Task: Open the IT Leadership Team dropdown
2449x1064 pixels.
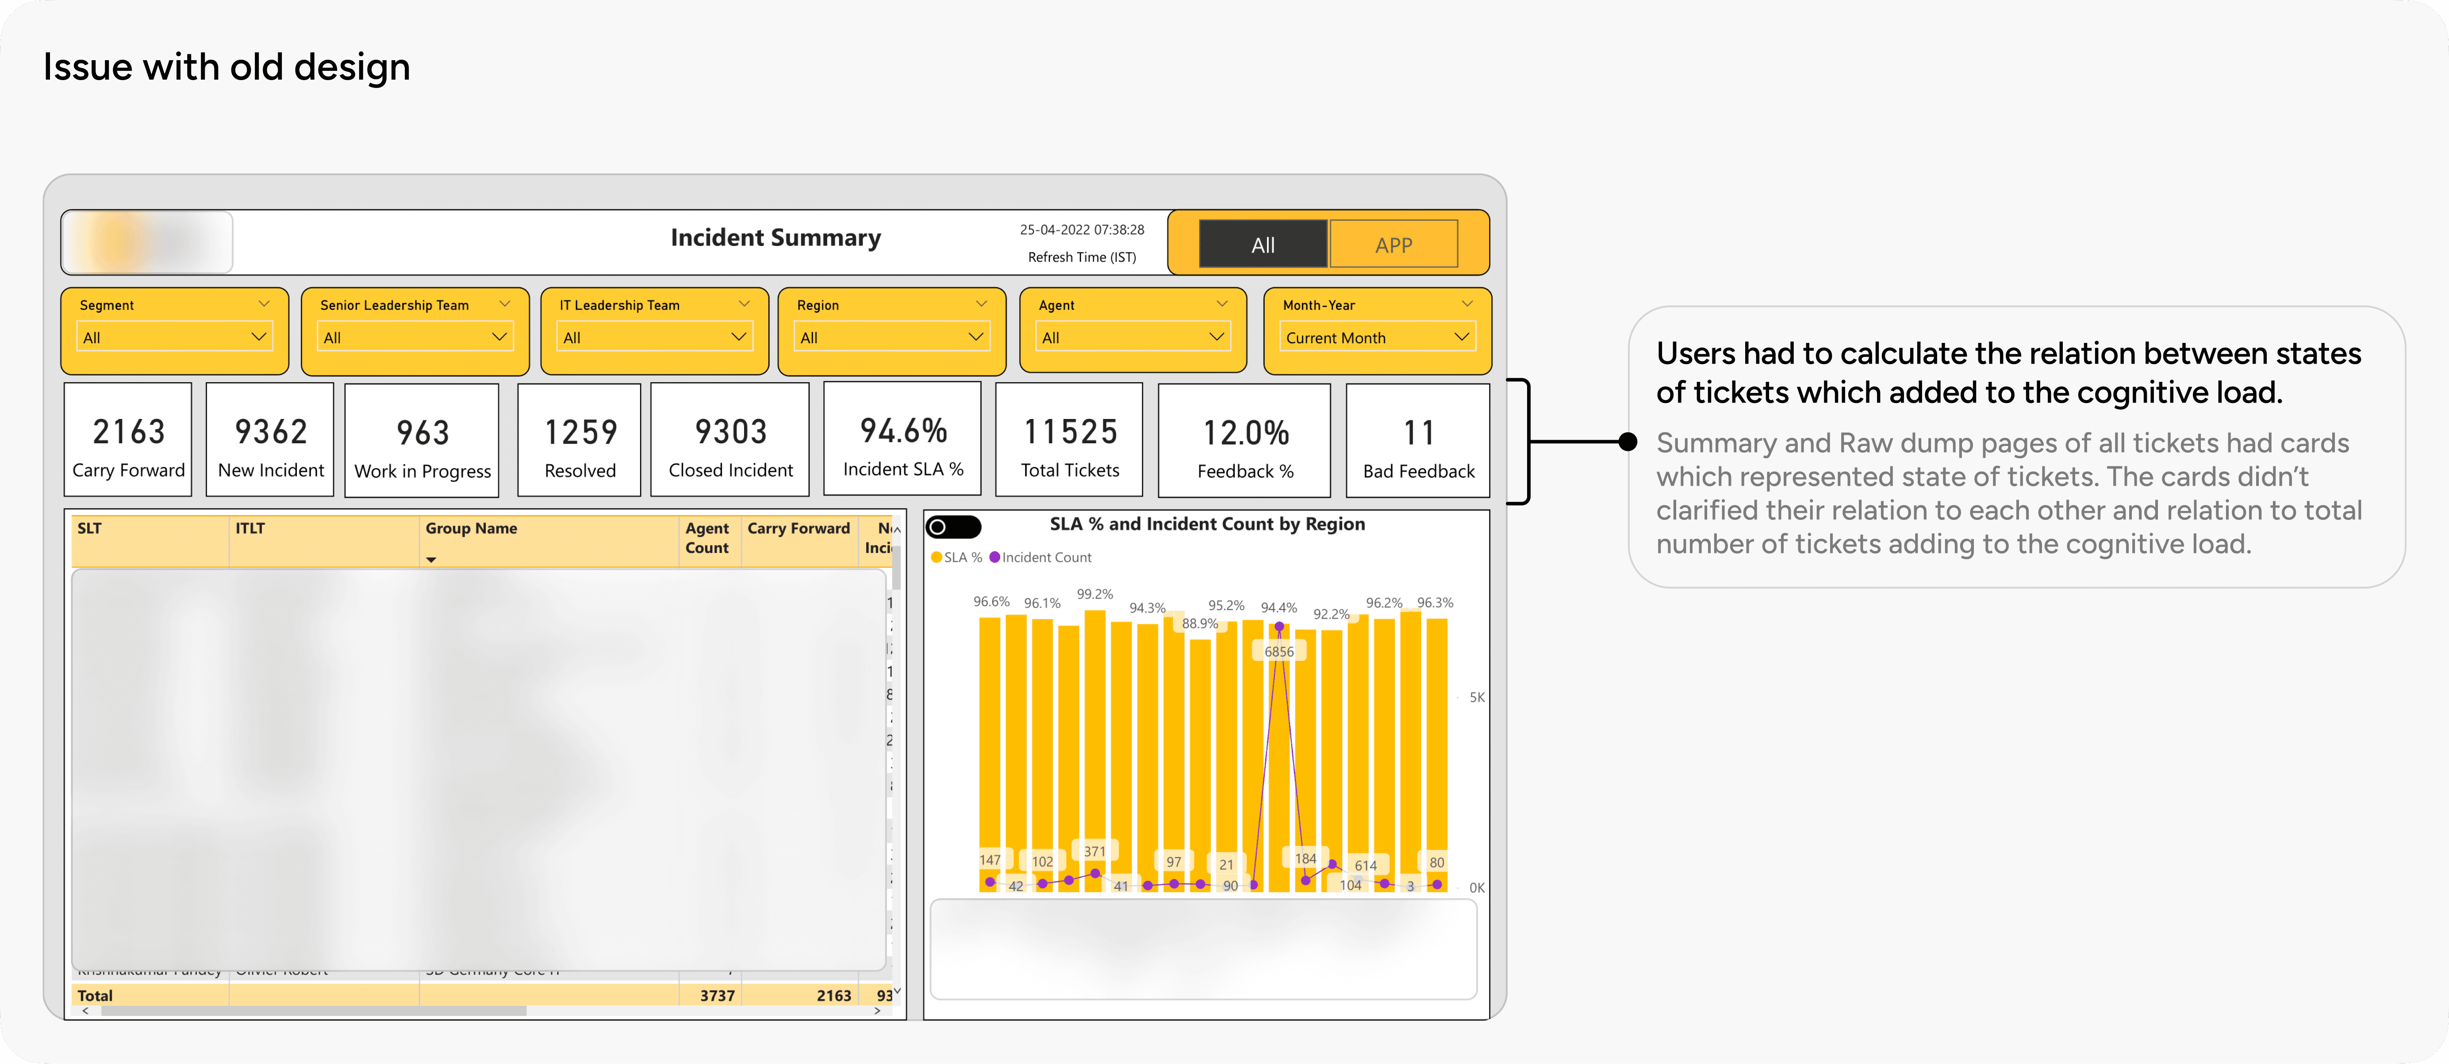Action: click(x=654, y=337)
